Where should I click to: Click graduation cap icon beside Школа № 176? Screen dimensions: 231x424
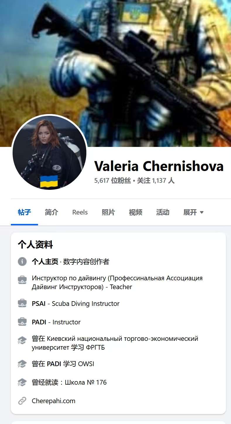(x=22, y=382)
